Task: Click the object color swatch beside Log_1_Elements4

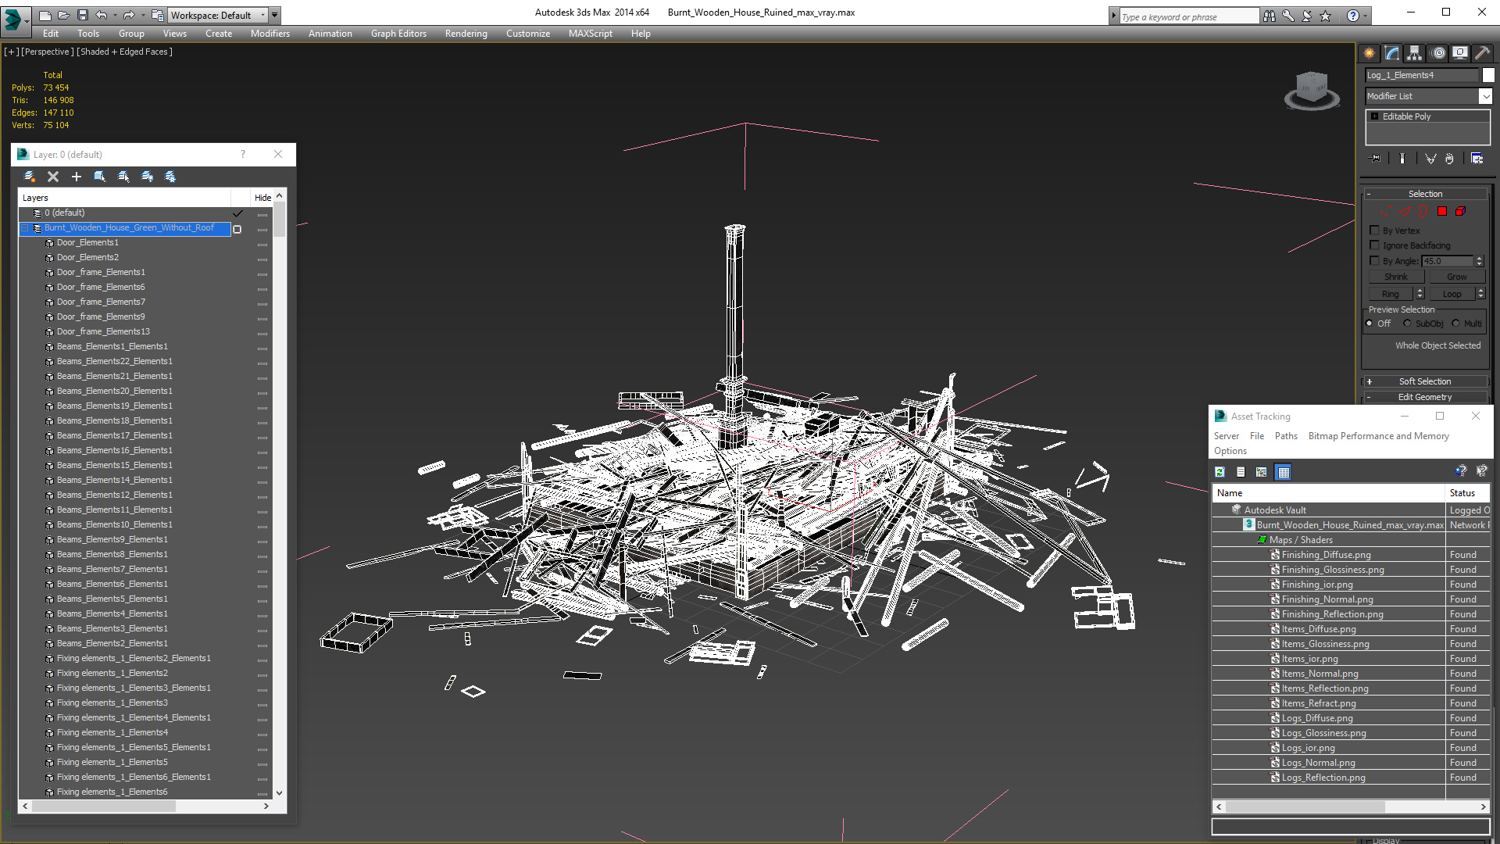Action: [x=1488, y=75]
